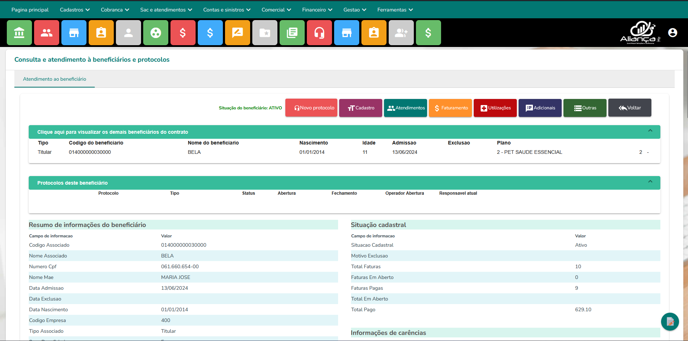This screenshot has height=341, width=688.
Task: Collapse the demais beneficiários do contrato panel
Action: pyautogui.click(x=650, y=131)
